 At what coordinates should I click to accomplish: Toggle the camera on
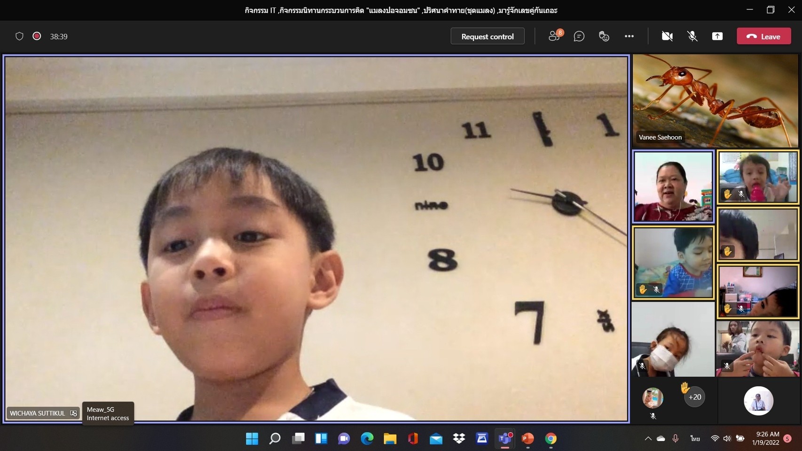tap(667, 36)
